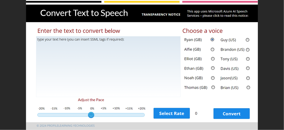Viewport: 284px width, 130px height.
Task: Open the Azure AI Speech Services notice text
Action: (218, 14)
